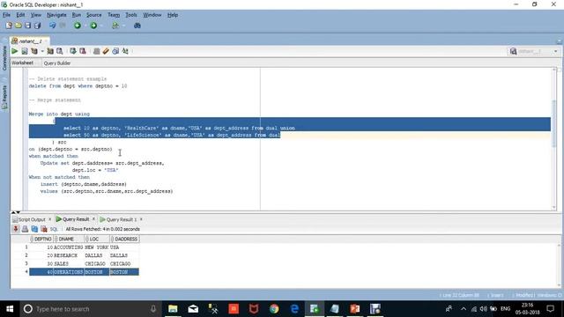The height and width of the screenshot is (317, 564).
Task: Open the Forward button history dropdown arrow
Action: click(x=101, y=26)
